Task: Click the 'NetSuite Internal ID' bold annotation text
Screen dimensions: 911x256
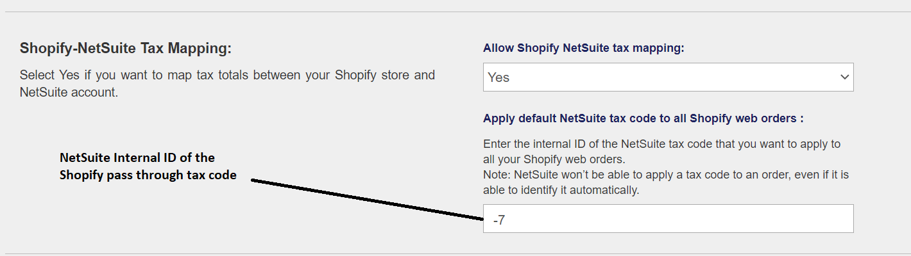Action: pyautogui.click(x=137, y=157)
